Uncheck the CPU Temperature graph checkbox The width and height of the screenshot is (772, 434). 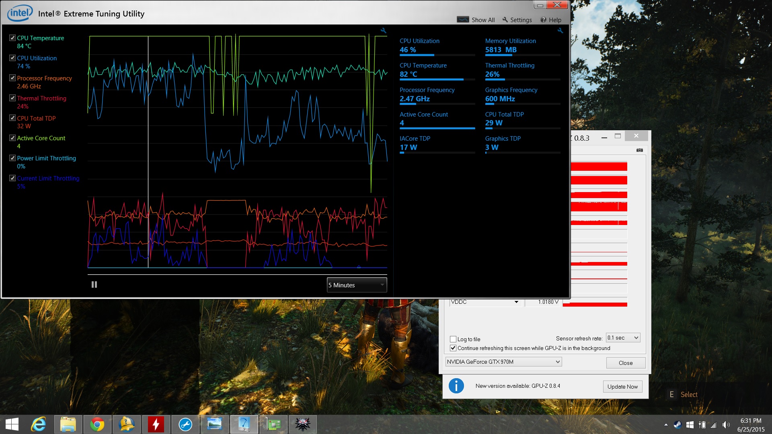point(12,38)
